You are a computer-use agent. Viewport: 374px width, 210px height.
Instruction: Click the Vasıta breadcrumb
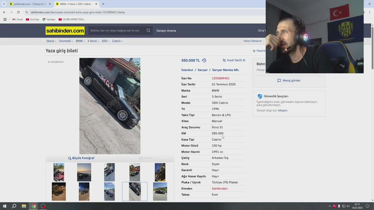pos(50,41)
